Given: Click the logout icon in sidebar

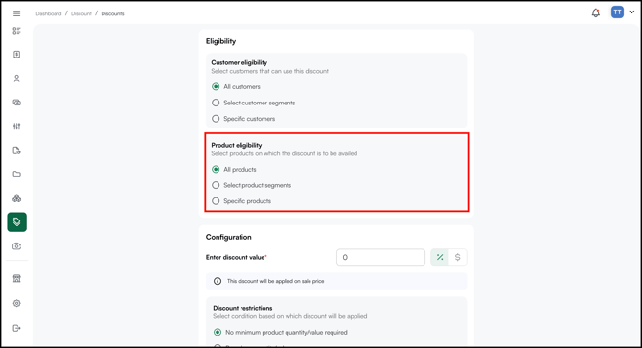Looking at the screenshot, I should (x=17, y=328).
